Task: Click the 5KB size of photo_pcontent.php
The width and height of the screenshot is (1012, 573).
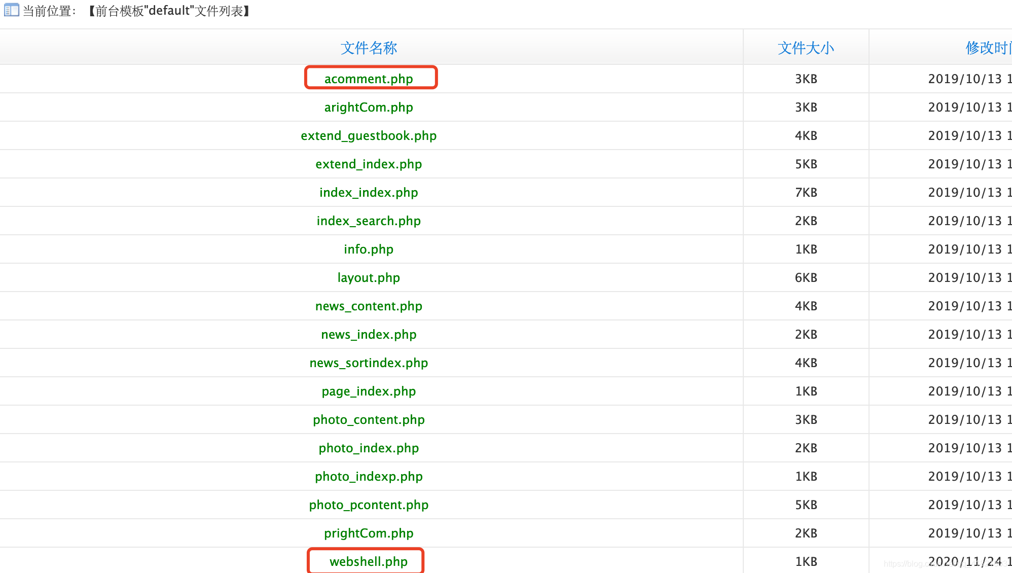Action: point(806,505)
